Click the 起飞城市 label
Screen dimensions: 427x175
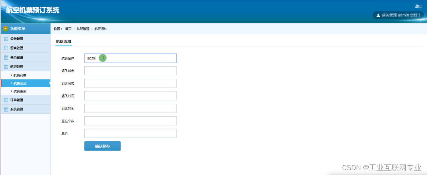(68, 71)
